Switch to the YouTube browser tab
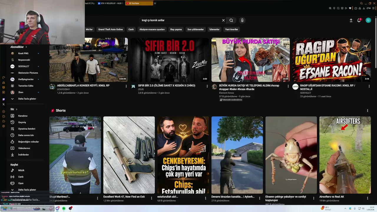Viewport: 377px width, 212px height. click(x=139, y=3)
